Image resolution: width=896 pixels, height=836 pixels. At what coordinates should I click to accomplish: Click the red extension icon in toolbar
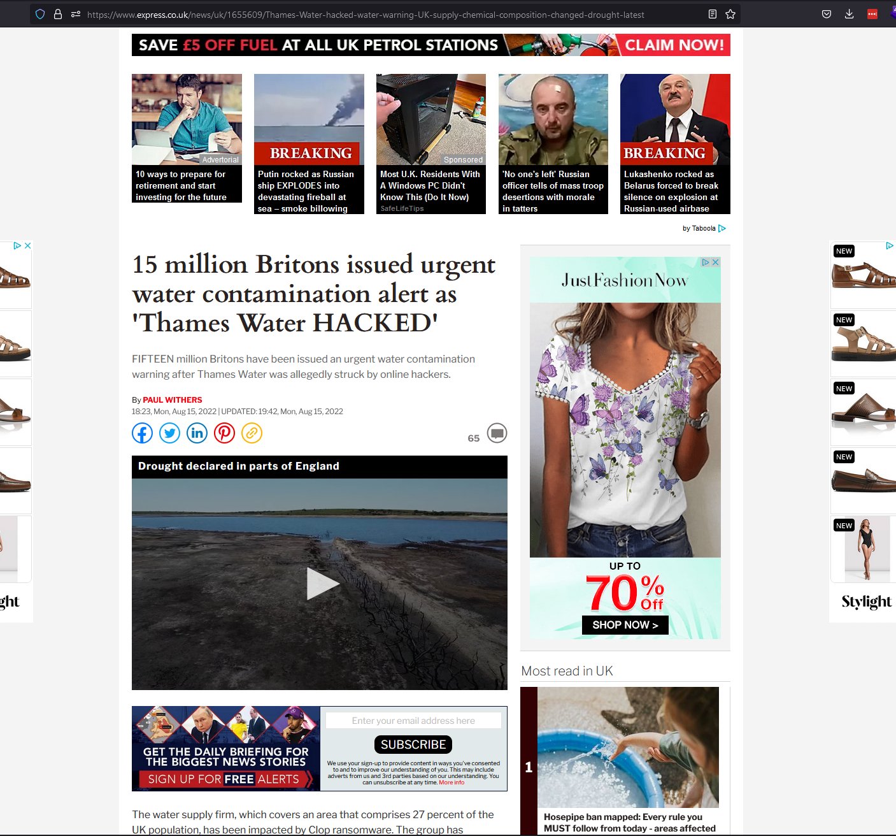(872, 14)
